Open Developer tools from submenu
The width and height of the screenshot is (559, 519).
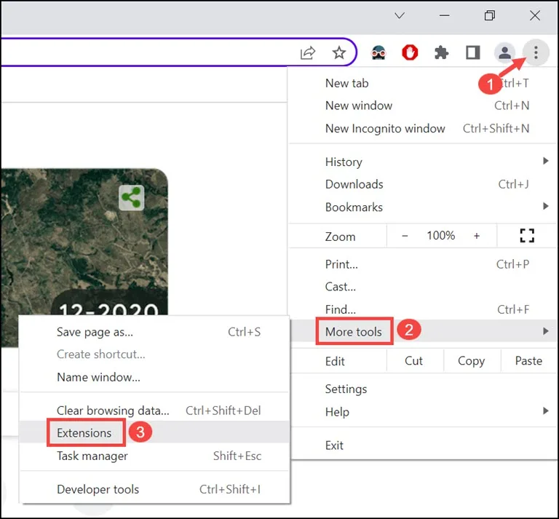pyautogui.click(x=154, y=489)
